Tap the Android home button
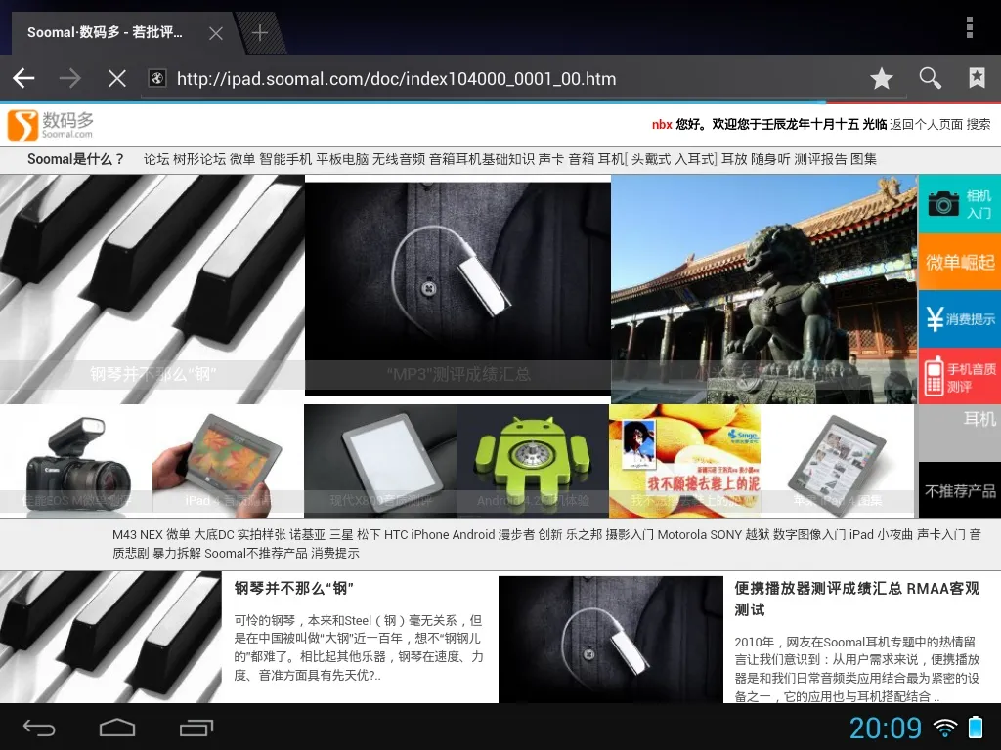 117,727
